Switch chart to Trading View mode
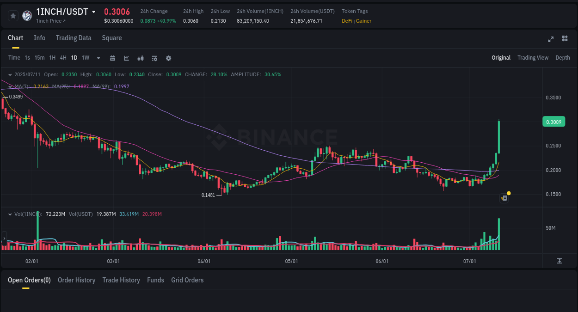The image size is (578, 312). 533,58
